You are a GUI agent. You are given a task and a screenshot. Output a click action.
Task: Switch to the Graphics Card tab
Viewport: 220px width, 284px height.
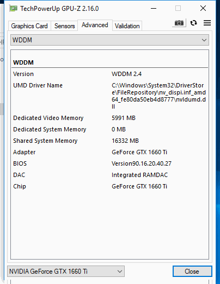tap(29, 26)
